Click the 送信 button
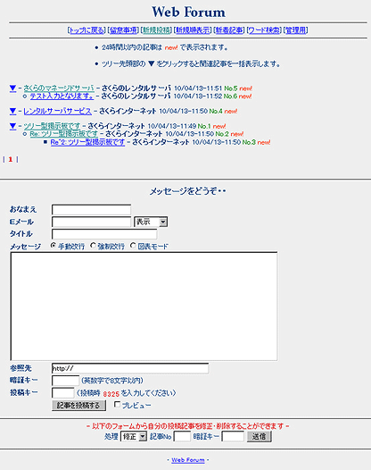This screenshot has height=470, width=371. point(260,436)
